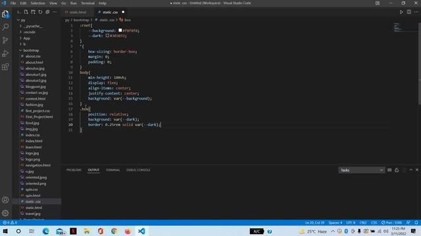421x236 pixels.
Task: Open the Extensions view
Action: pos(5,67)
